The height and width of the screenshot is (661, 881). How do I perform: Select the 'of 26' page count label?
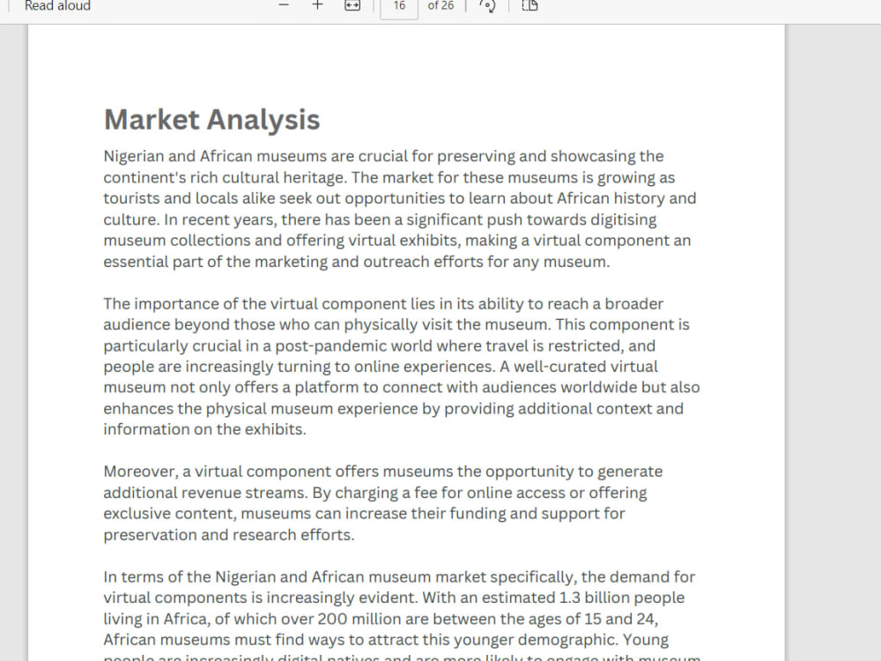(441, 6)
